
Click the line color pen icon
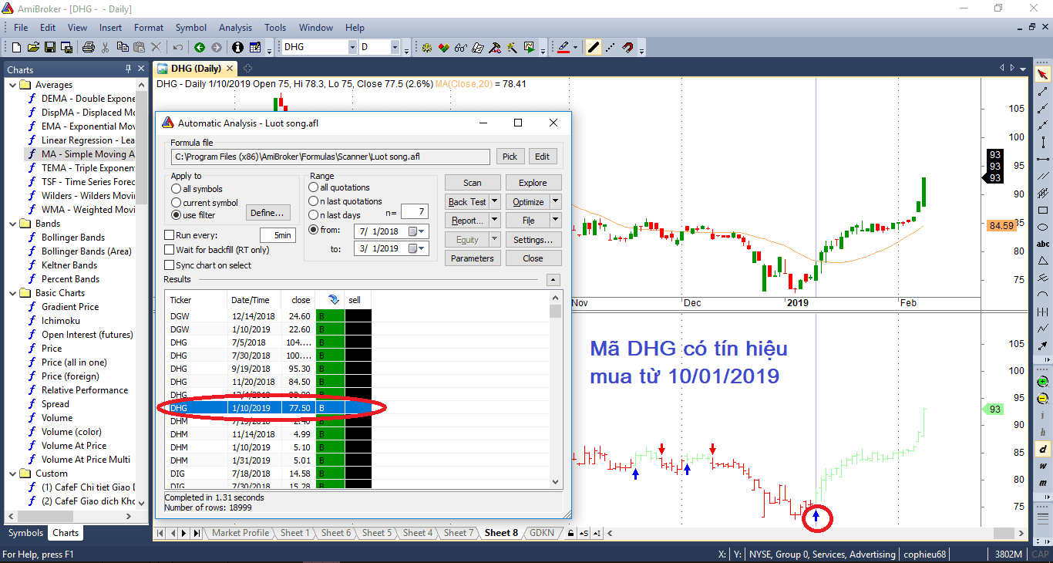coord(564,47)
